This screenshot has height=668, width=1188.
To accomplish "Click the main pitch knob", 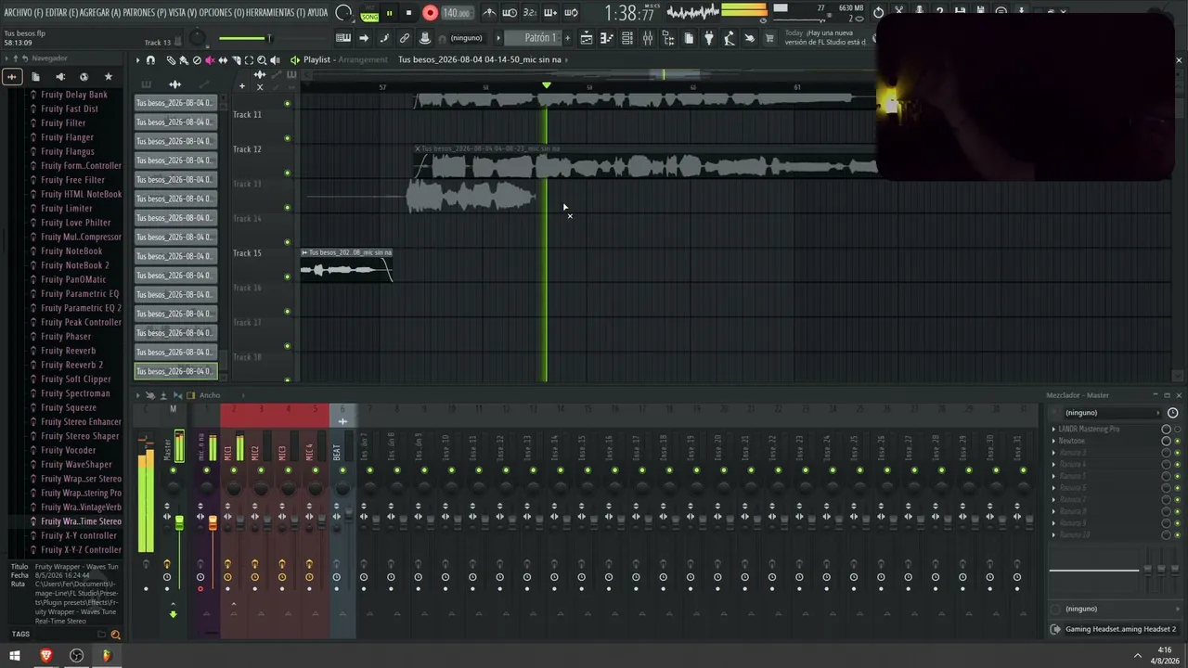I will (x=198, y=39).
